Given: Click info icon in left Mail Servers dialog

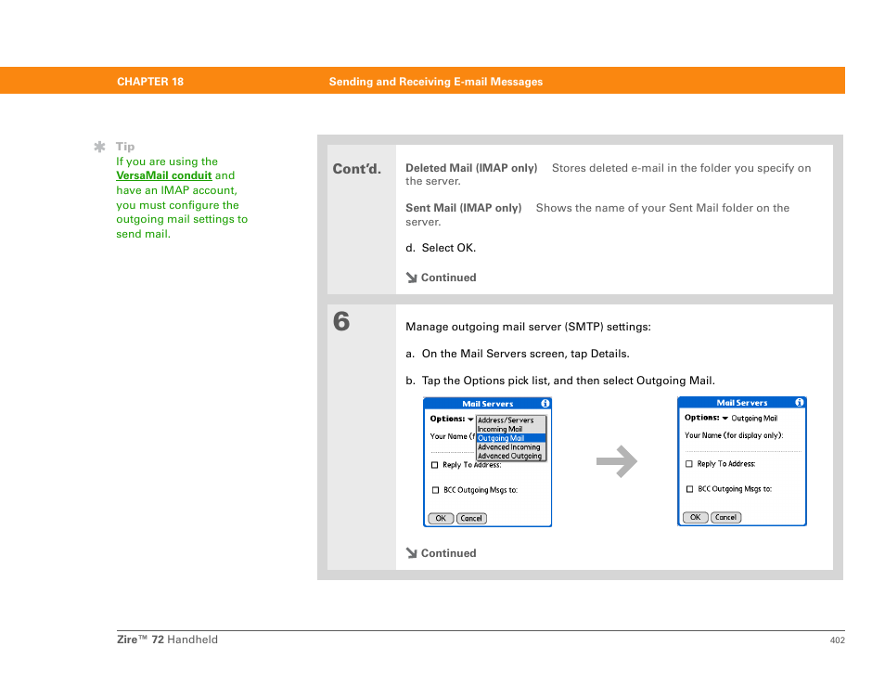Looking at the screenshot, I should point(545,403).
